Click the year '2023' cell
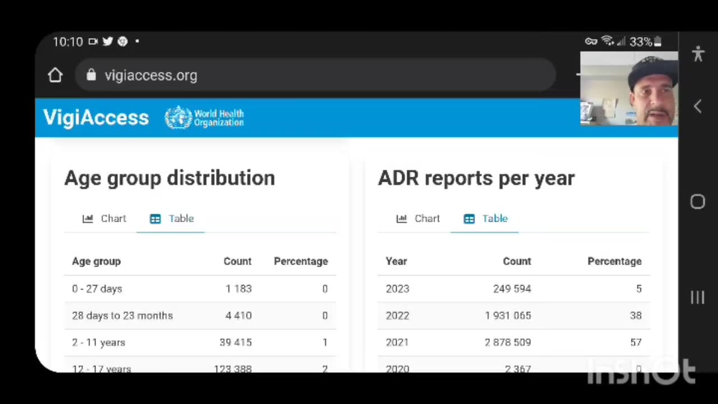The height and width of the screenshot is (404, 718). (x=397, y=288)
